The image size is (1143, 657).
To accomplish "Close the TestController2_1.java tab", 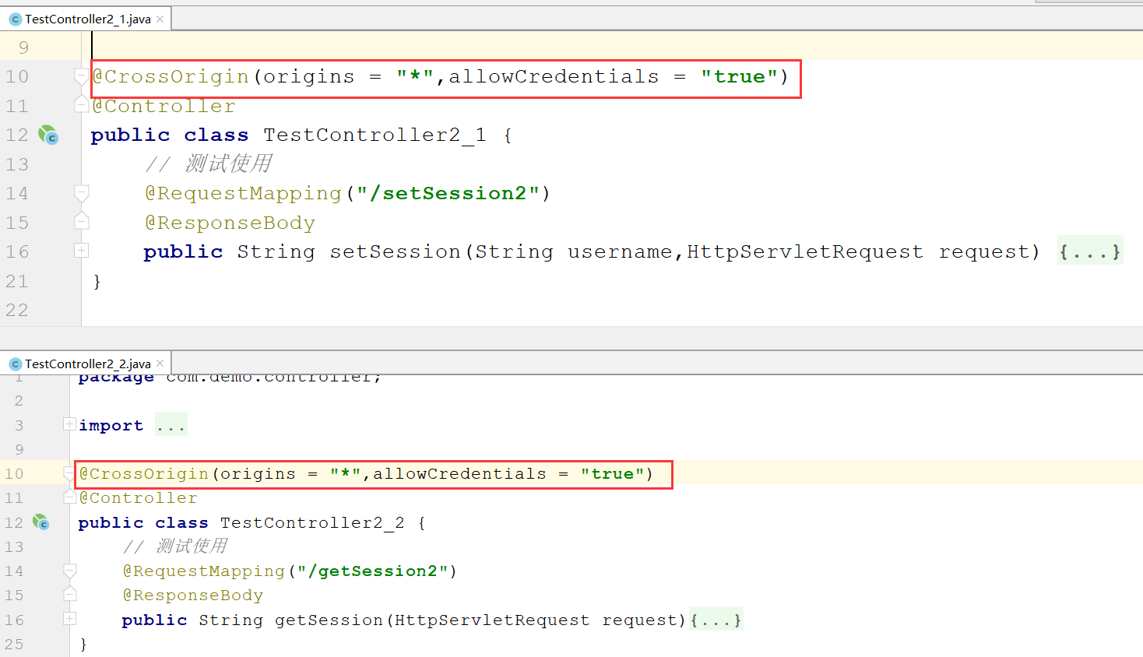I will (x=160, y=19).
